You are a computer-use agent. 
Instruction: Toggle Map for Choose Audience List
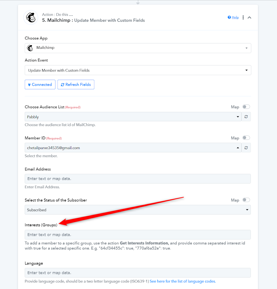point(246,107)
